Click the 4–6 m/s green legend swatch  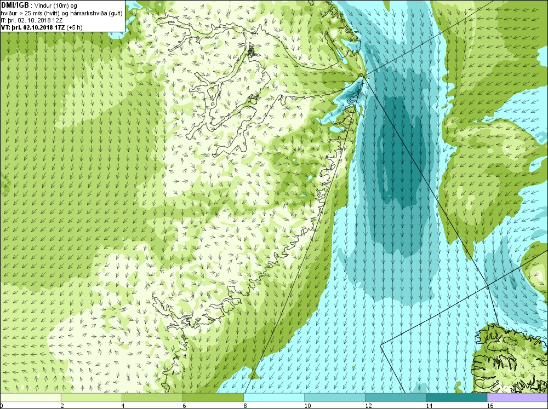pos(152,398)
